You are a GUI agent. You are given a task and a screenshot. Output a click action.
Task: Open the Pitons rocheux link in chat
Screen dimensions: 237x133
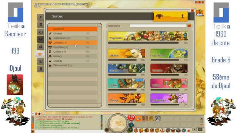pos(71,123)
